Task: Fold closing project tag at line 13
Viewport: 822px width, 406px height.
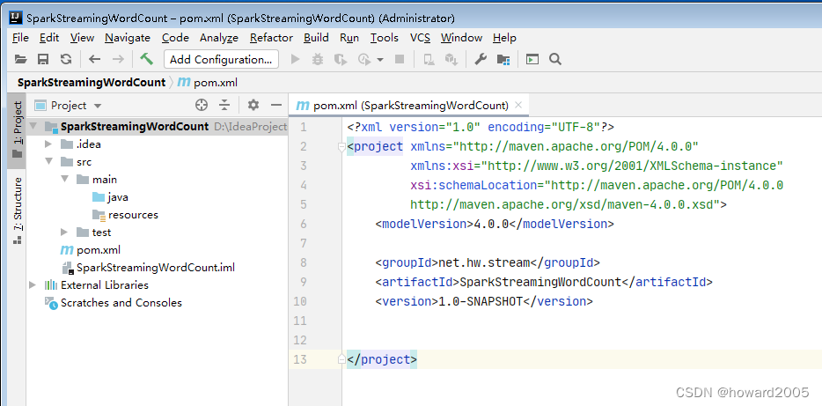Action: coord(341,359)
